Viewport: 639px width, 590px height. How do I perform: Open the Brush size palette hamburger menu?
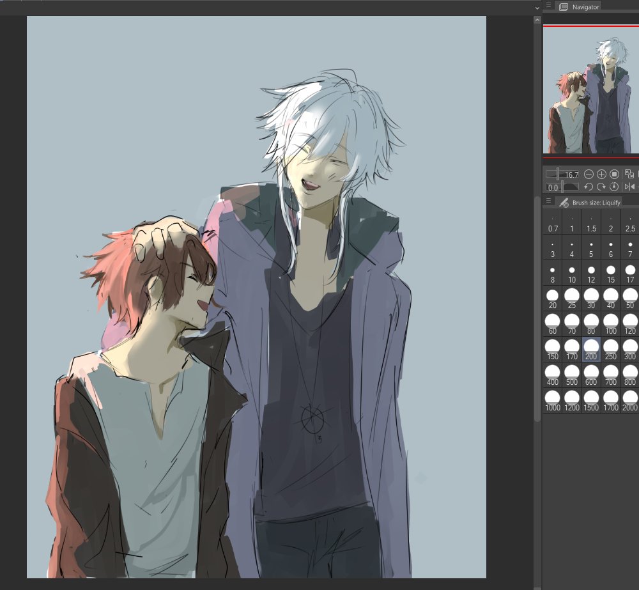(x=548, y=201)
